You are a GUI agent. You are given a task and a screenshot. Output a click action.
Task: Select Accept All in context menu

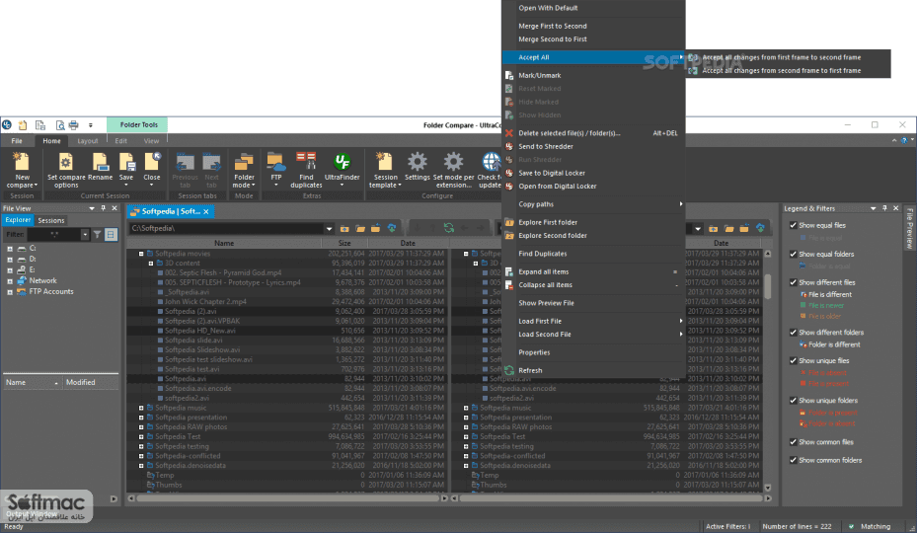pos(593,57)
